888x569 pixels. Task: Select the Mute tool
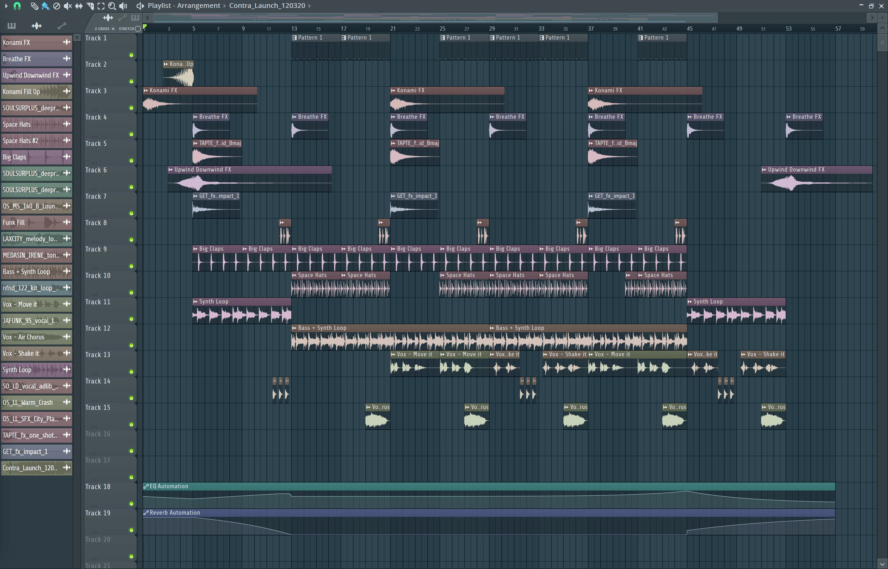click(67, 6)
